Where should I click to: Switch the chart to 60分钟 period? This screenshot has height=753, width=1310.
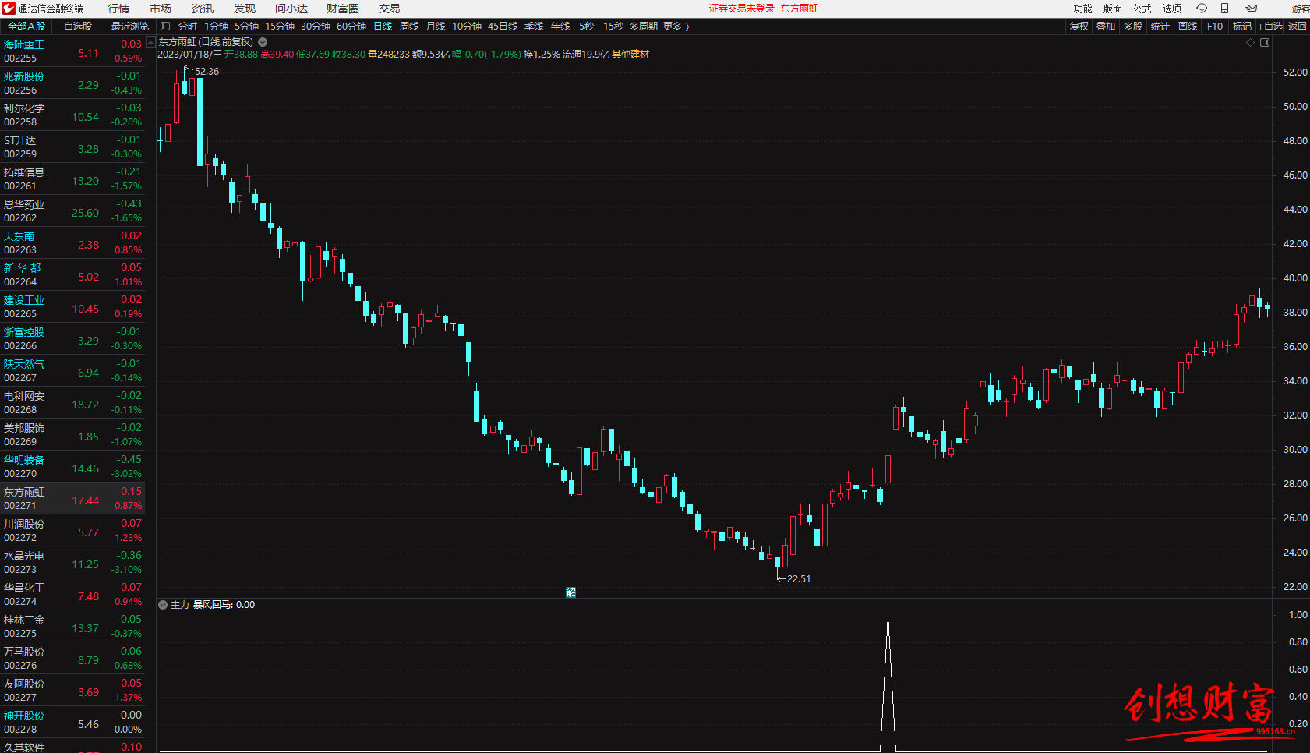click(351, 27)
